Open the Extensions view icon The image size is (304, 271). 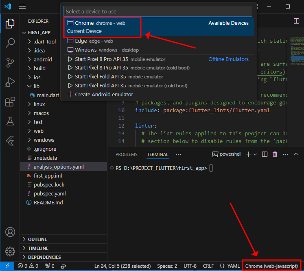click(x=10, y=102)
